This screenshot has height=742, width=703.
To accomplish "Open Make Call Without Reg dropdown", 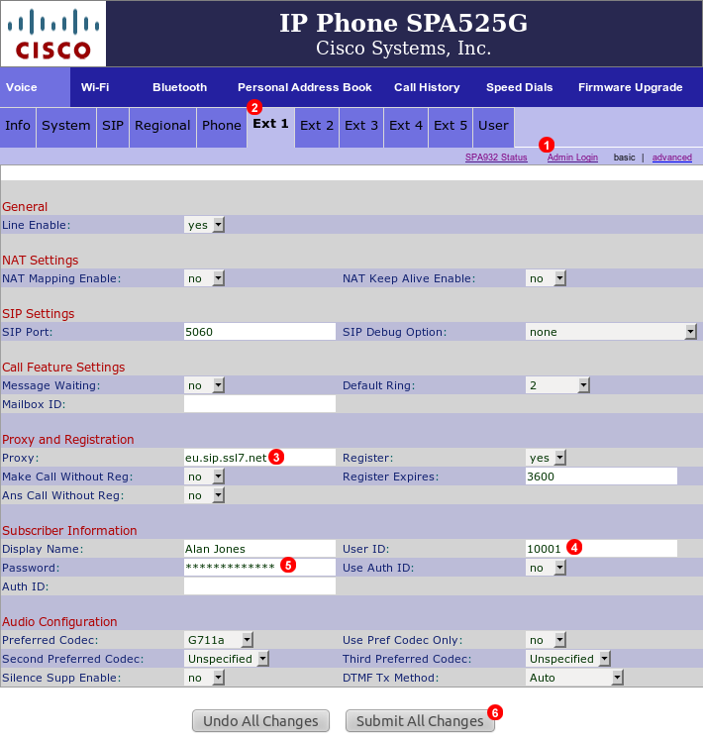I will click(204, 477).
